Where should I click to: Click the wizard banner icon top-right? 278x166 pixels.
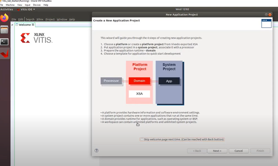266,23
